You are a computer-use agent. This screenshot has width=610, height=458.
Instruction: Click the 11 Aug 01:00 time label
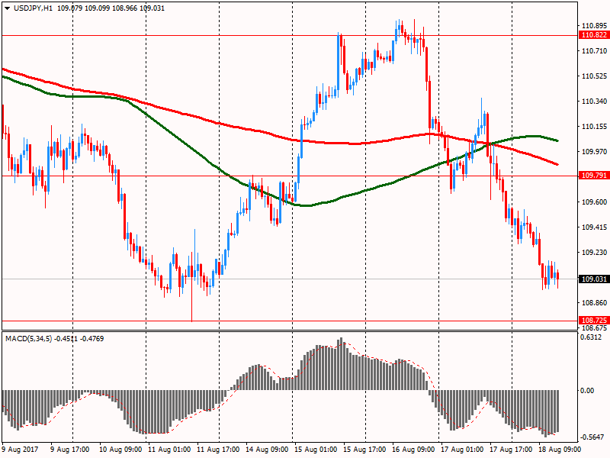point(169,450)
